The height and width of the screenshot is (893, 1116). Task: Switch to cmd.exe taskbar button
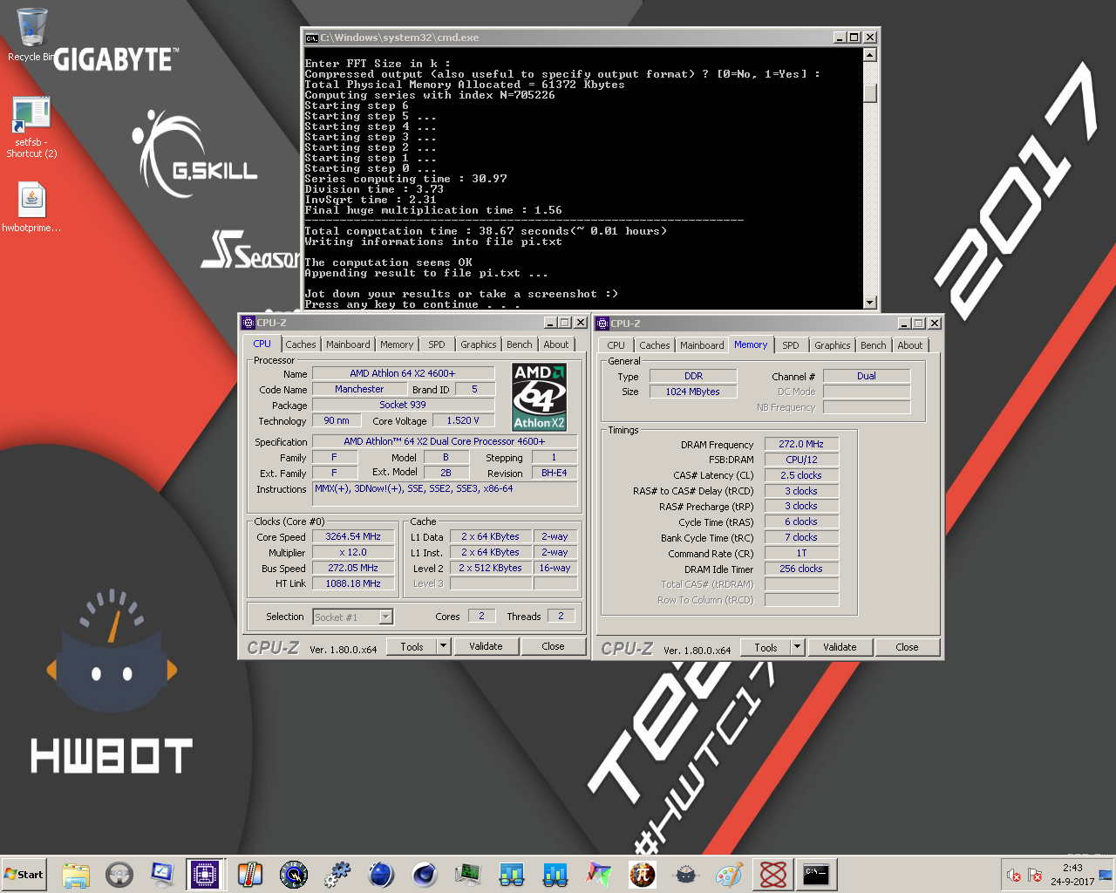click(817, 874)
